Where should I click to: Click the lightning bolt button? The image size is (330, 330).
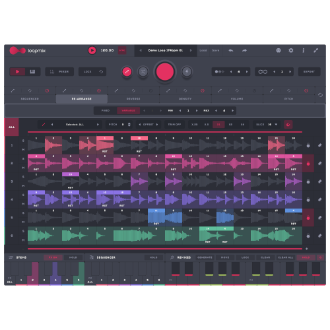point(187,71)
